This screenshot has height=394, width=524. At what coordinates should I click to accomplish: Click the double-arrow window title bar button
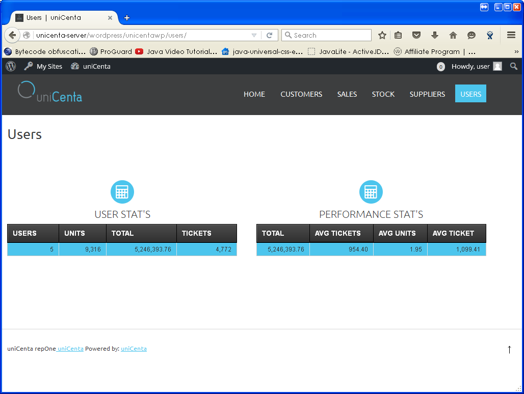pyautogui.click(x=484, y=7)
